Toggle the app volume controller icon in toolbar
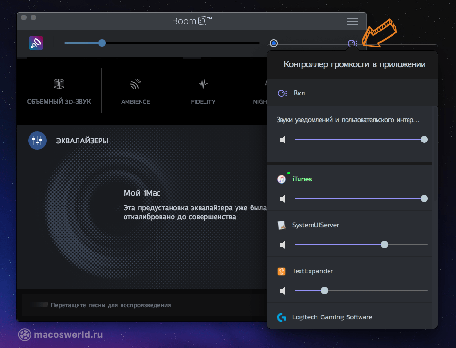Viewport: 456px width, 348px height. (352, 43)
